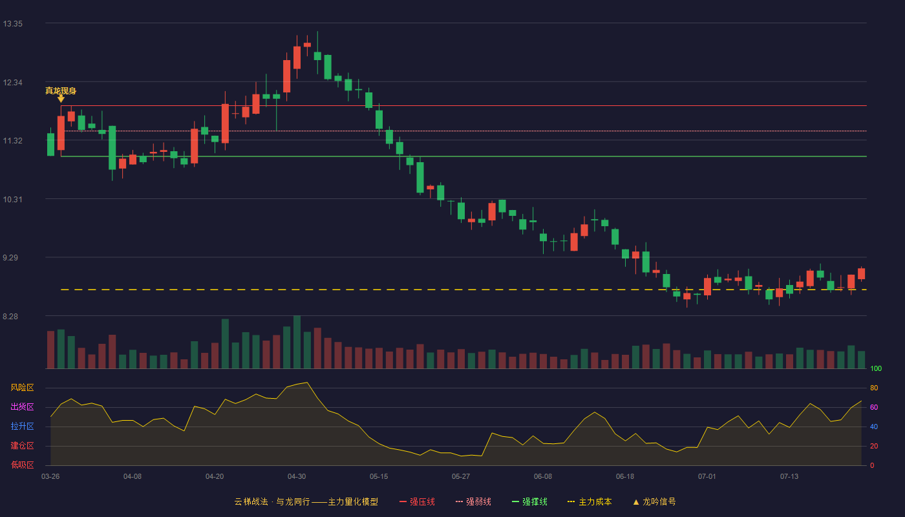
Task: Click the 06-08 date label
Action: click(x=543, y=476)
